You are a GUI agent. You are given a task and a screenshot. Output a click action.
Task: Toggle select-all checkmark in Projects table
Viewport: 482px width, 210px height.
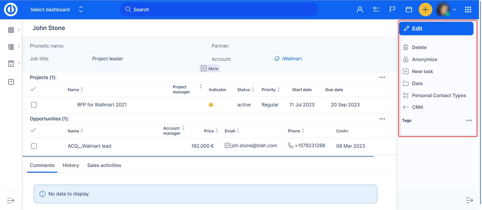coord(33,89)
